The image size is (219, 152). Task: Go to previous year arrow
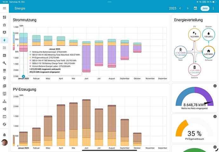(180, 8)
